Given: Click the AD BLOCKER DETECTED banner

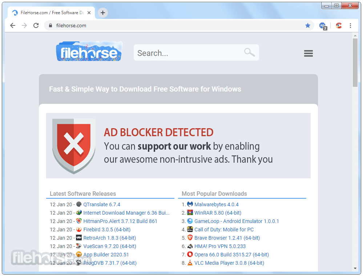Looking at the screenshot, I should click(x=178, y=146).
